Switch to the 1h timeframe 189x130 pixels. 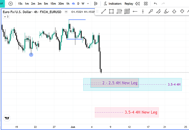[x=68, y=4]
